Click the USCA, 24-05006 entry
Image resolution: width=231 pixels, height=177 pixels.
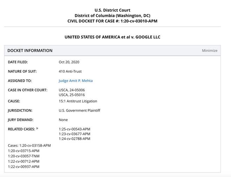pyautogui.click(x=72, y=90)
